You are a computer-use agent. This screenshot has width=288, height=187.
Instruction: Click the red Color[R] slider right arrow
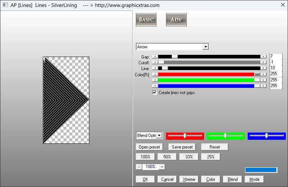[264, 74]
